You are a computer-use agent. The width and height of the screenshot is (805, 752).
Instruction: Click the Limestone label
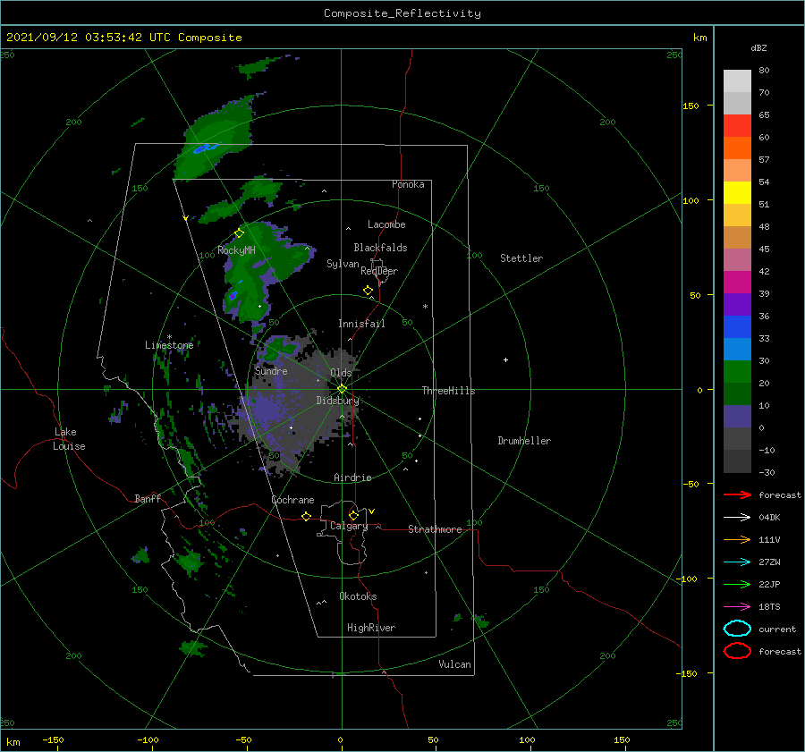(x=169, y=345)
